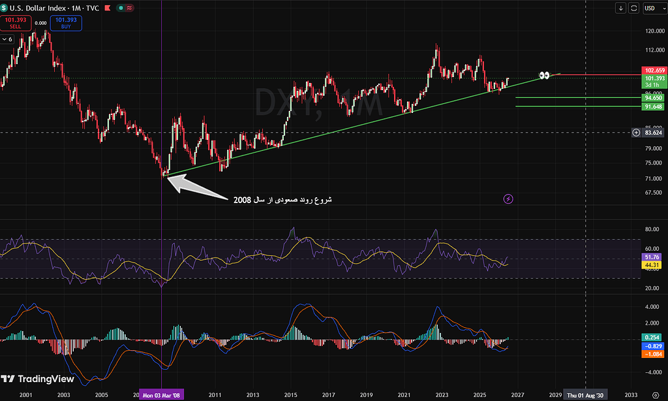Screen dimensions: 668x401
Task: Select the red 102.659 price label
Action: (x=654, y=71)
